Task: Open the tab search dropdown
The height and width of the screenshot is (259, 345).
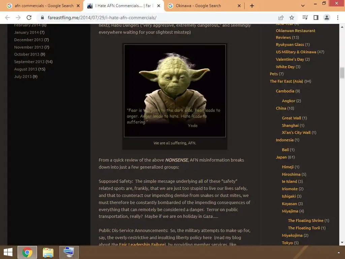Action: [x=303, y=6]
